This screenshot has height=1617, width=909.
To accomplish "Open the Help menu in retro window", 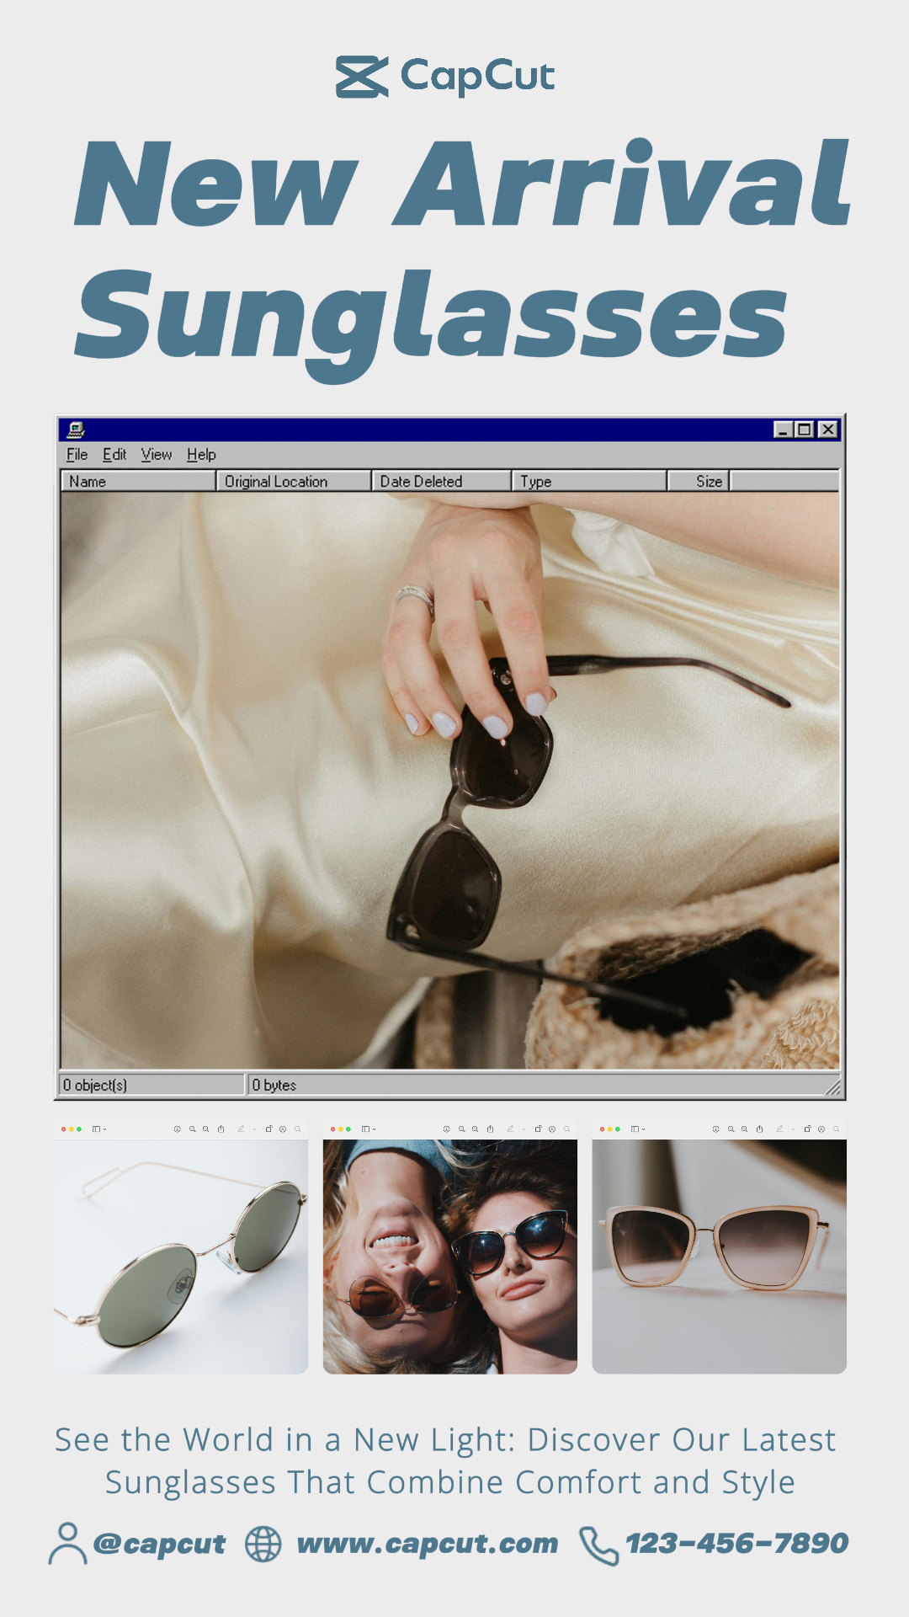I will 201,455.
